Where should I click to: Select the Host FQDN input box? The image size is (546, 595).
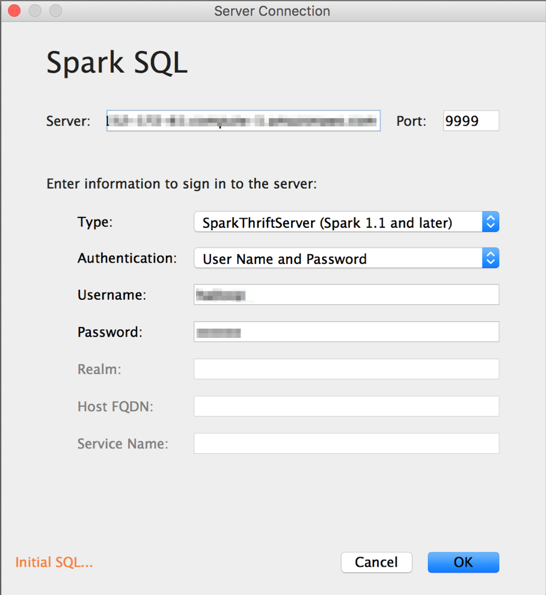coord(346,406)
